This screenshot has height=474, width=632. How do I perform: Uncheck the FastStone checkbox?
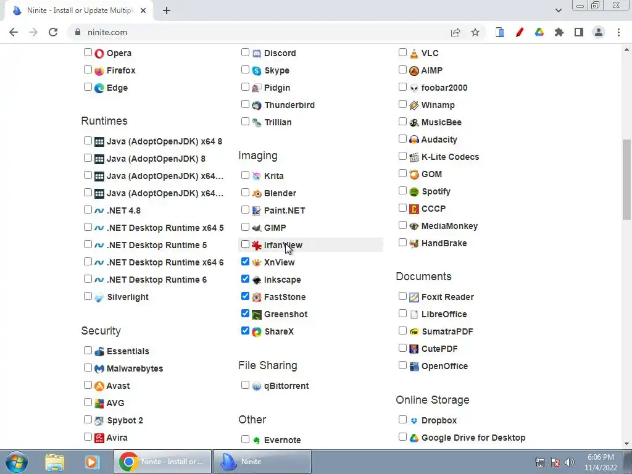click(x=245, y=296)
